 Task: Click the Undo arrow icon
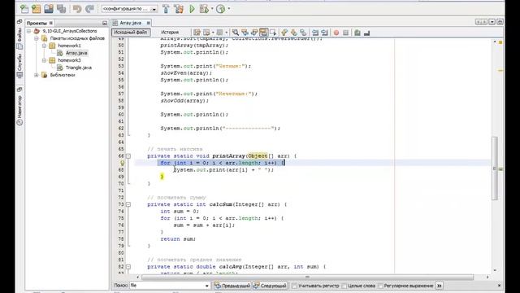point(77,9)
